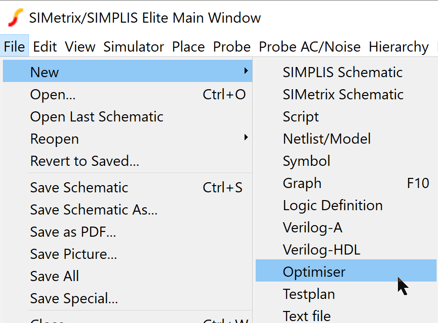
Task: Create a new SIMetrix Schematic
Action: click(x=343, y=94)
